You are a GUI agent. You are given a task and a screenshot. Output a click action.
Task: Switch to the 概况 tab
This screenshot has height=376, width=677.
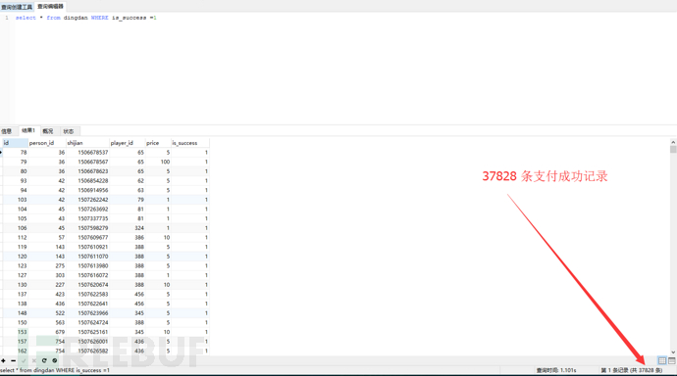(x=48, y=131)
